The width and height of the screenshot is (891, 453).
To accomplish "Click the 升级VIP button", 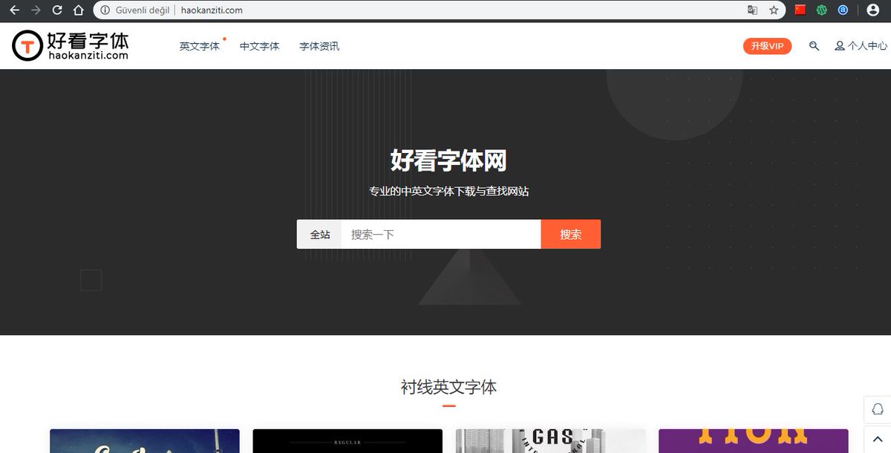I will [767, 46].
